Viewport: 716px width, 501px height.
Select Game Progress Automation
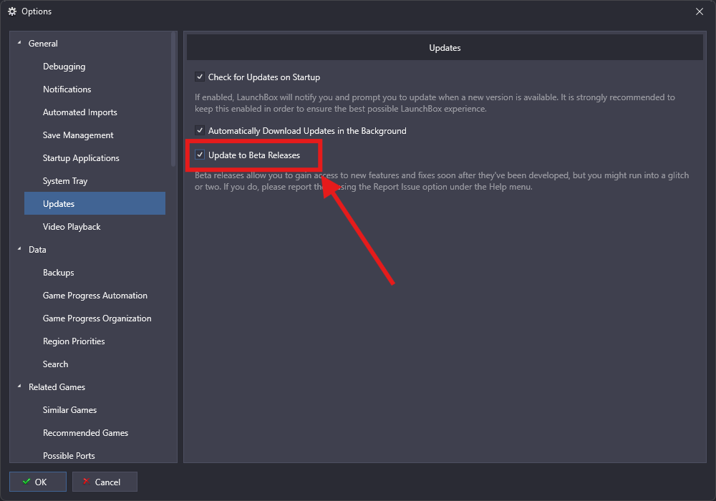tap(95, 295)
